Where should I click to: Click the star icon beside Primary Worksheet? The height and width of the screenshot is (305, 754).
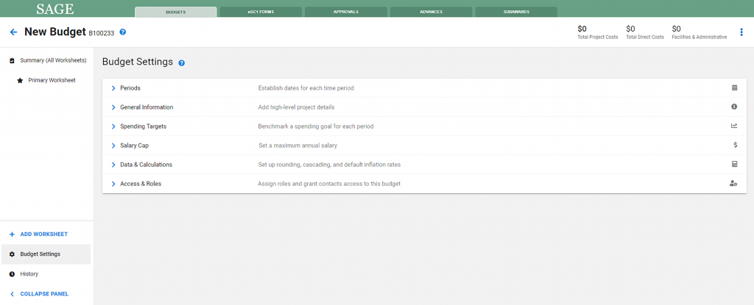(x=20, y=81)
